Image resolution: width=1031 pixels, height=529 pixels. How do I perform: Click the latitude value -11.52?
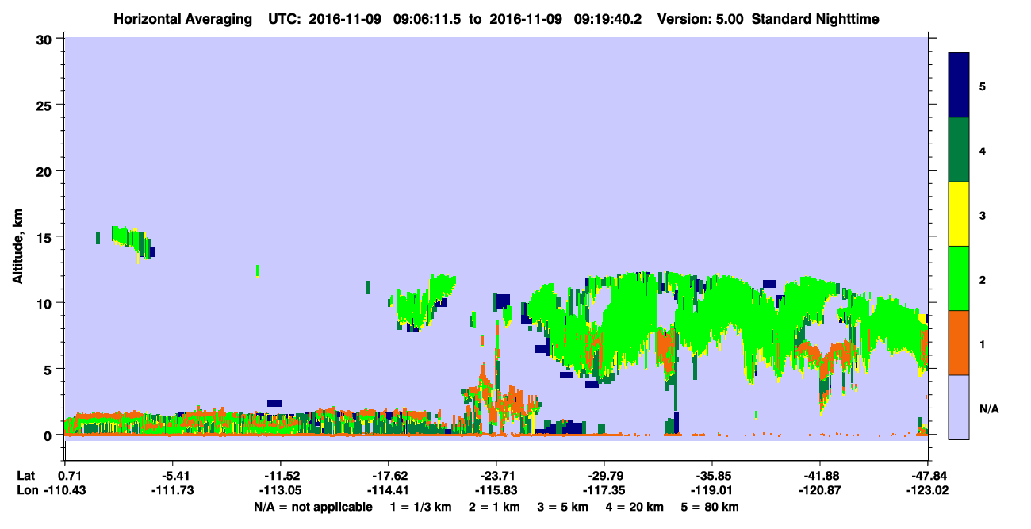point(281,476)
